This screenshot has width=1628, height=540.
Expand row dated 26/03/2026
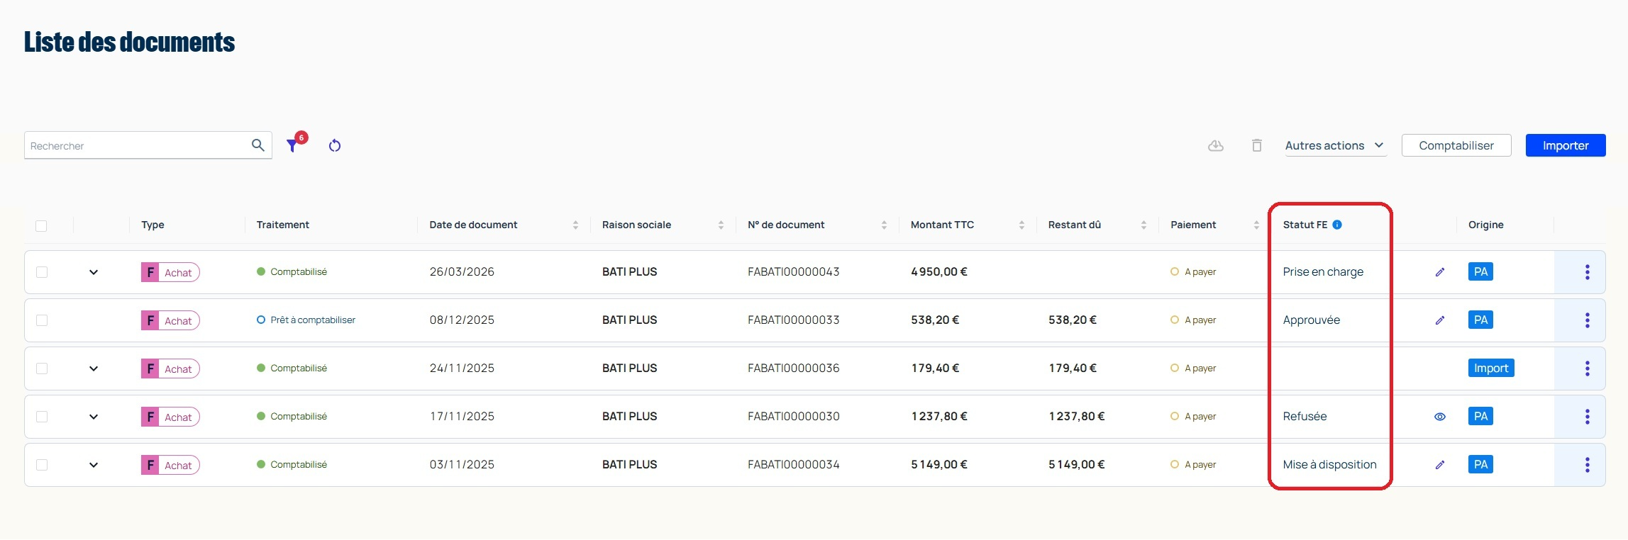pyautogui.click(x=94, y=272)
